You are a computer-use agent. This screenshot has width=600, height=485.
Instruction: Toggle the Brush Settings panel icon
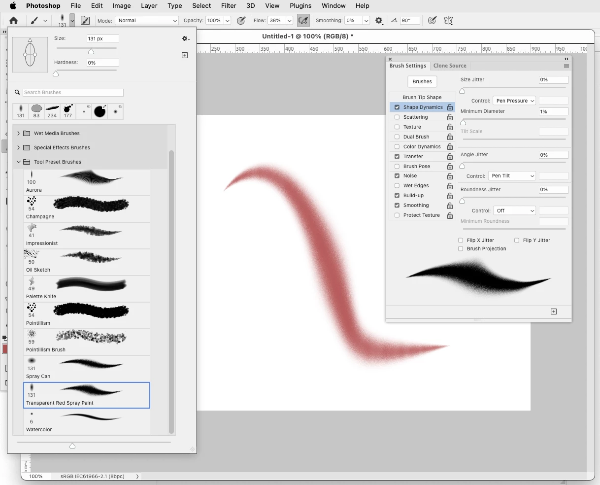point(85,21)
